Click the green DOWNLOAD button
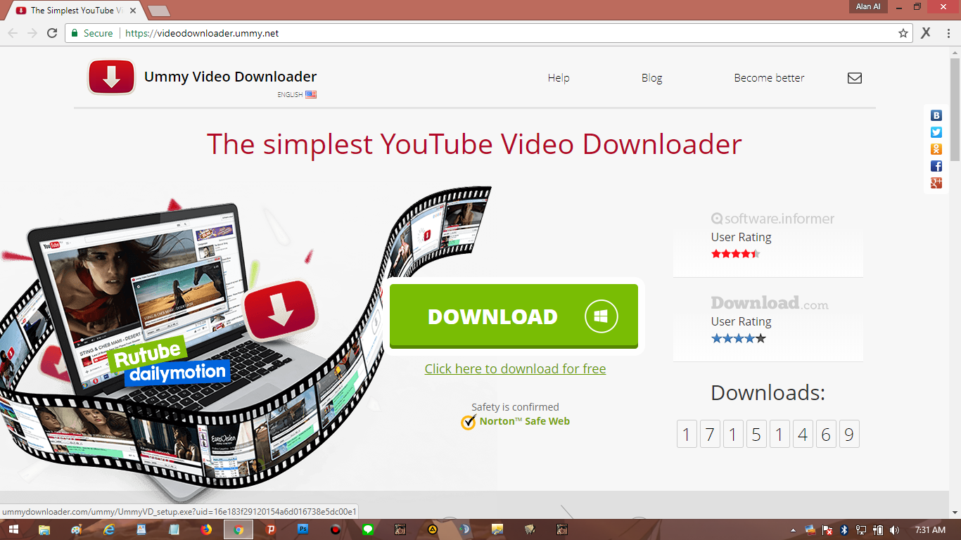The height and width of the screenshot is (540, 961). 514,316
